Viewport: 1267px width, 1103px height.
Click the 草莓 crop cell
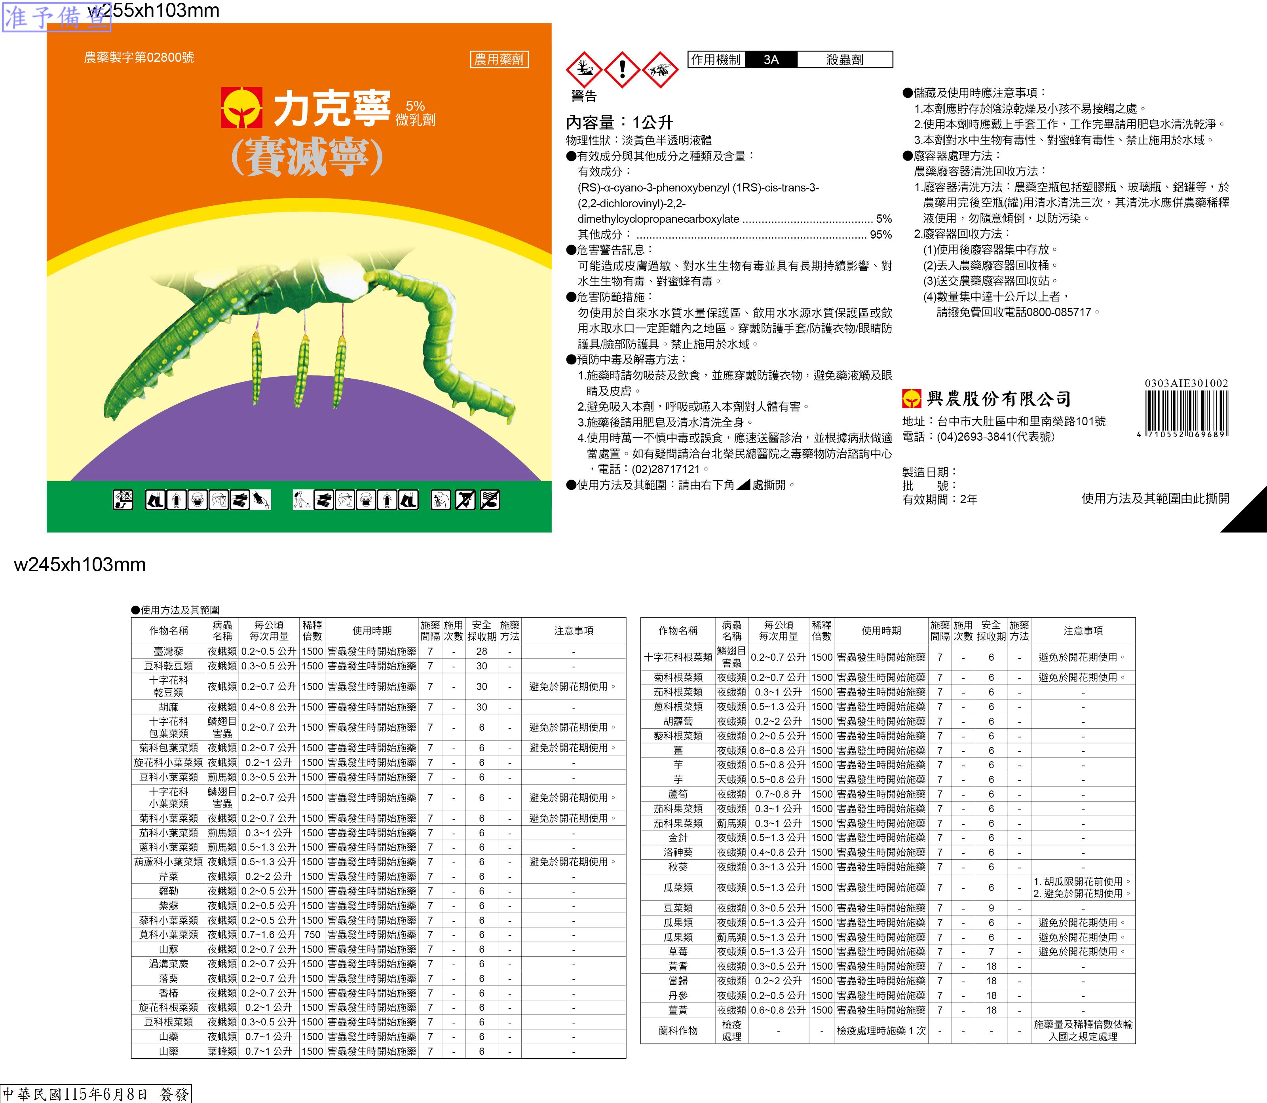[x=678, y=951]
